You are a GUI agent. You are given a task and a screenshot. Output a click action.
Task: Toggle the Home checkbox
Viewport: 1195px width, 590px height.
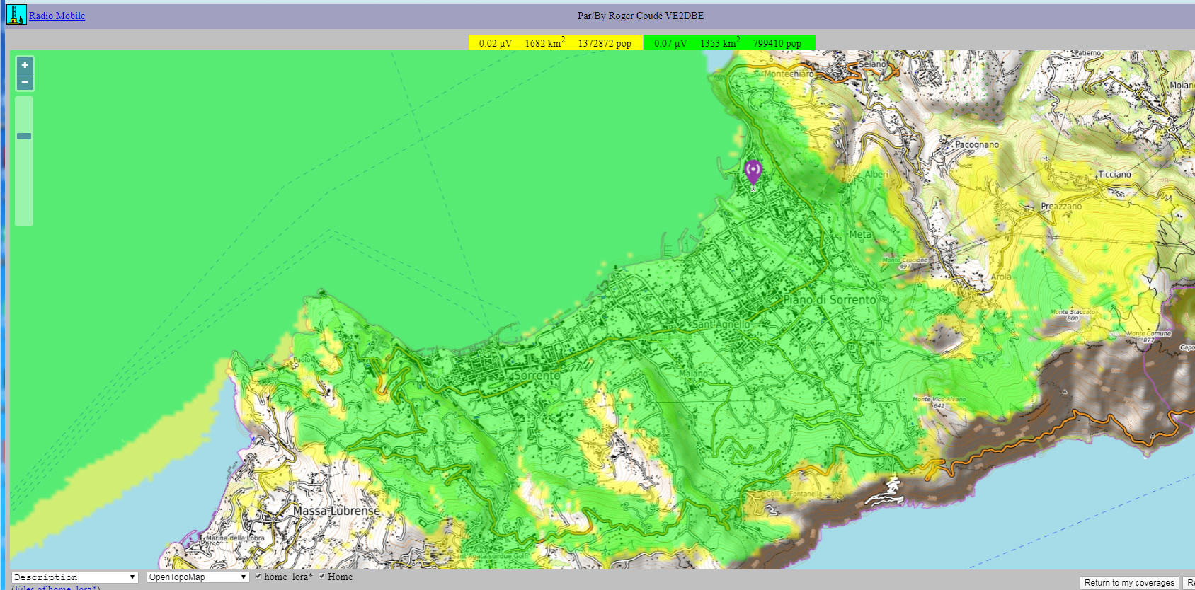tap(322, 577)
